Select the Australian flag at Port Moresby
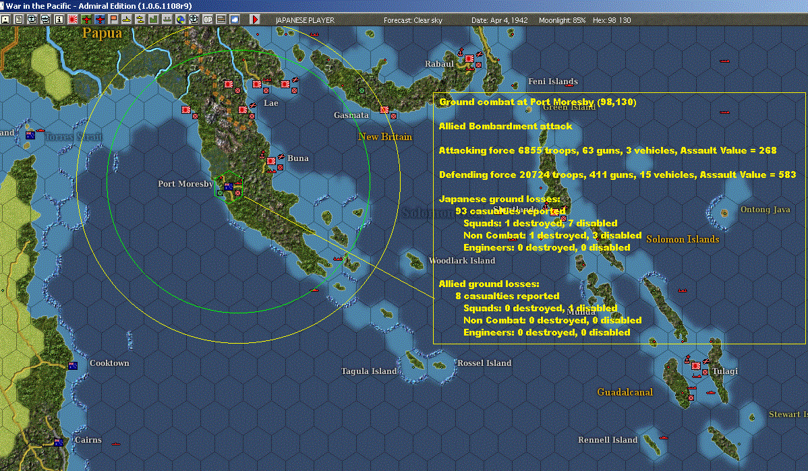Image resolution: width=808 pixels, height=471 pixels. point(228,187)
